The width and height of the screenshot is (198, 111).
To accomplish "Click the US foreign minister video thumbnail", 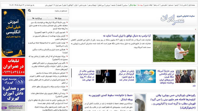I will [x=185, y=76].
